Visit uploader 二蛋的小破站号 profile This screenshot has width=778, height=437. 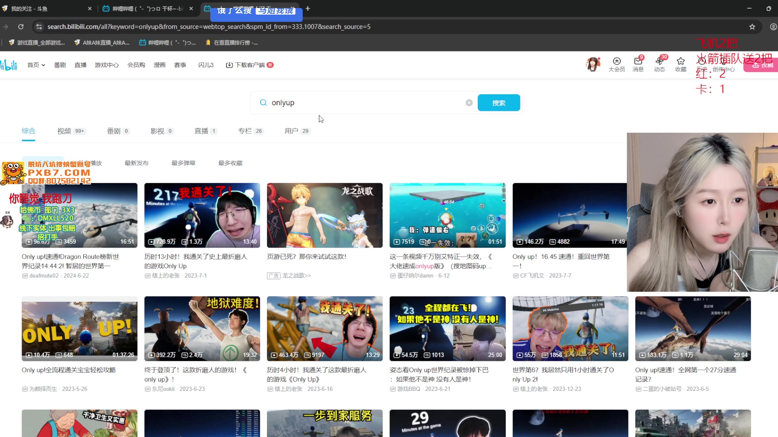pos(662,389)
